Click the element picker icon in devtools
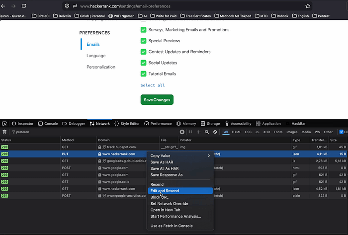 click(x=4, y=124)
